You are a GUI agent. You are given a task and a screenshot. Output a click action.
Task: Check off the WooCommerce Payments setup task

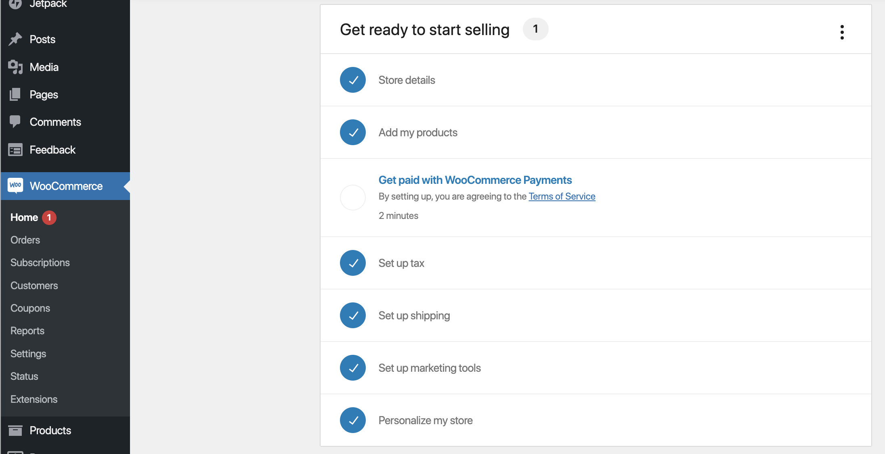[x=352, y=197]
